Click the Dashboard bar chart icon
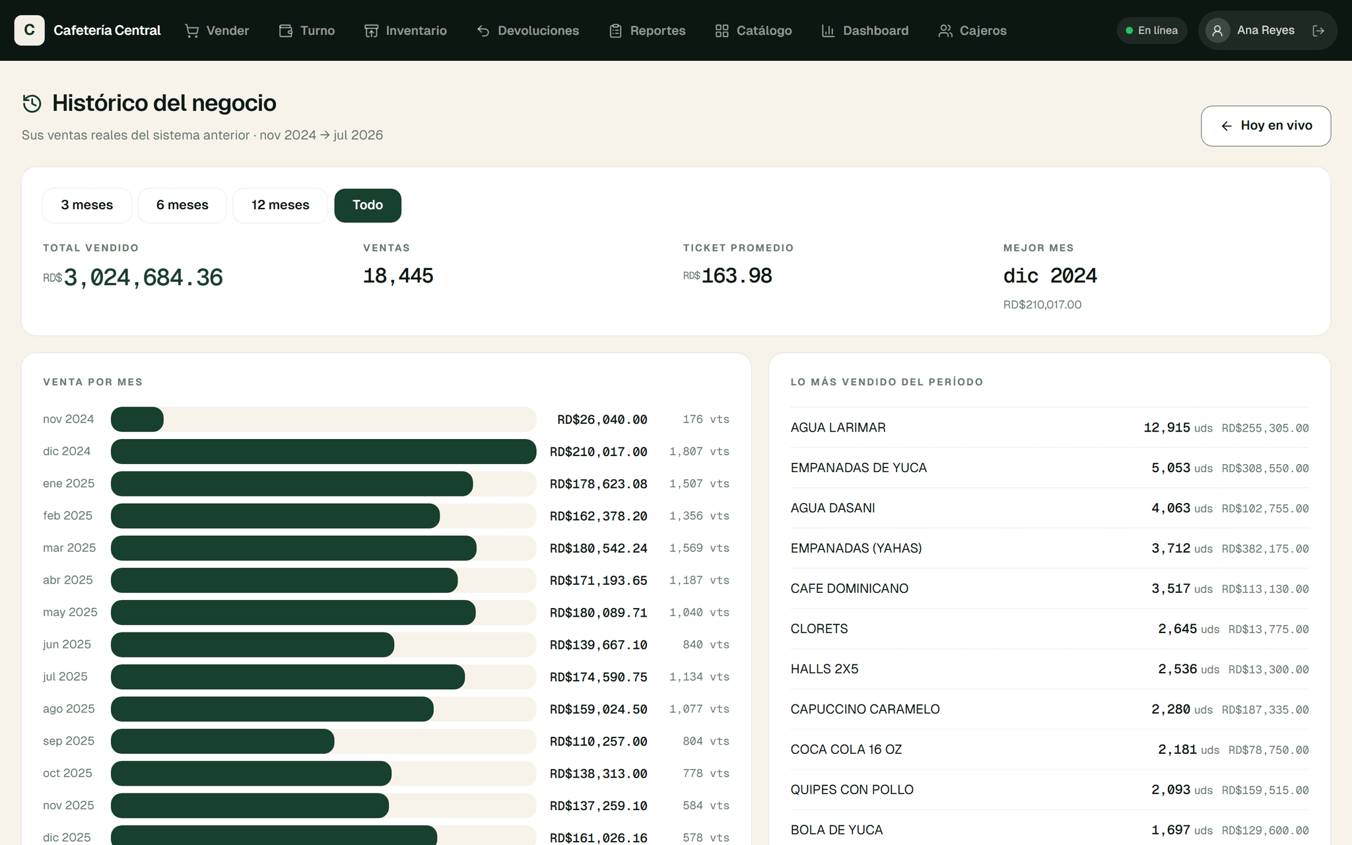 click(x=828, y=31)
